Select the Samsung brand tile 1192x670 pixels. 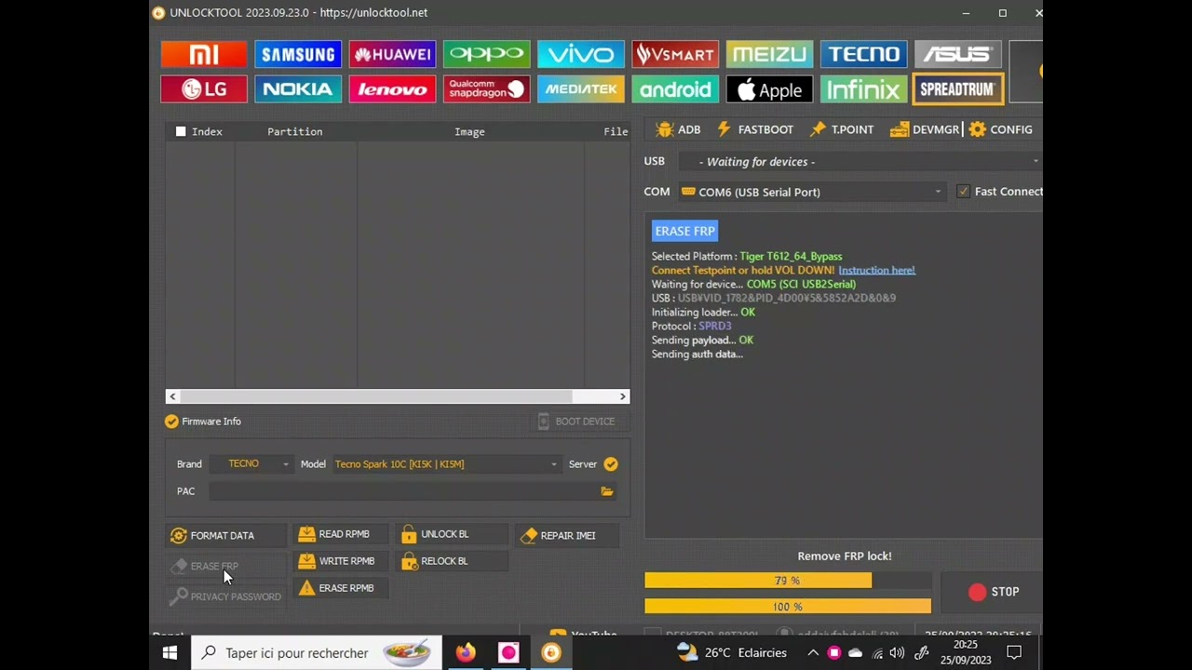click(298, 55)
